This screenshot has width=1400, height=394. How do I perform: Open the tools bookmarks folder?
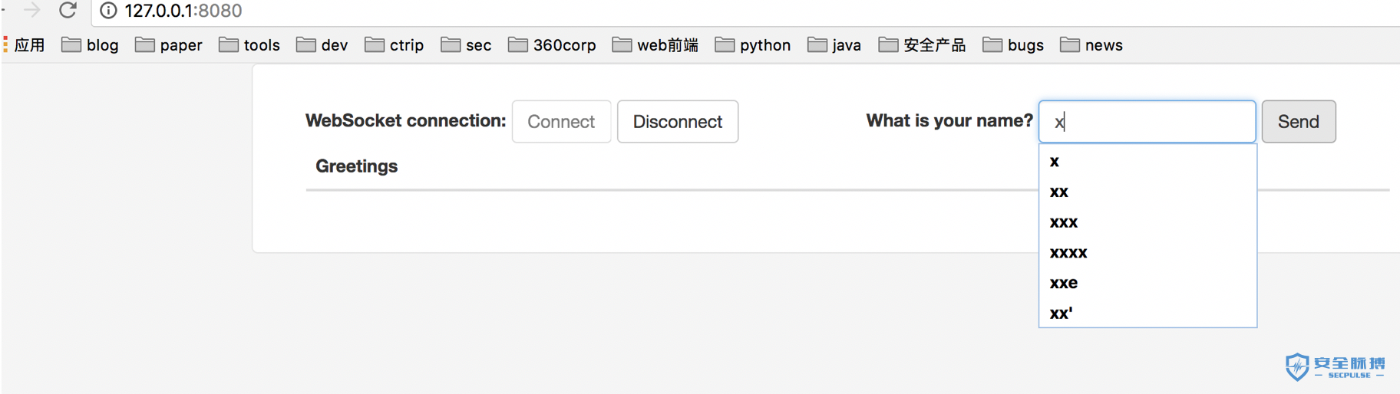pyautogui.click(x=249, y=45)
